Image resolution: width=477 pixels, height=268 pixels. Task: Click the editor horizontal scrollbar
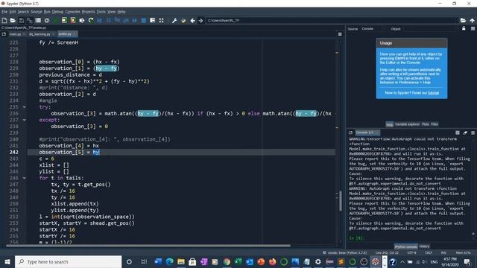[148, 246]
